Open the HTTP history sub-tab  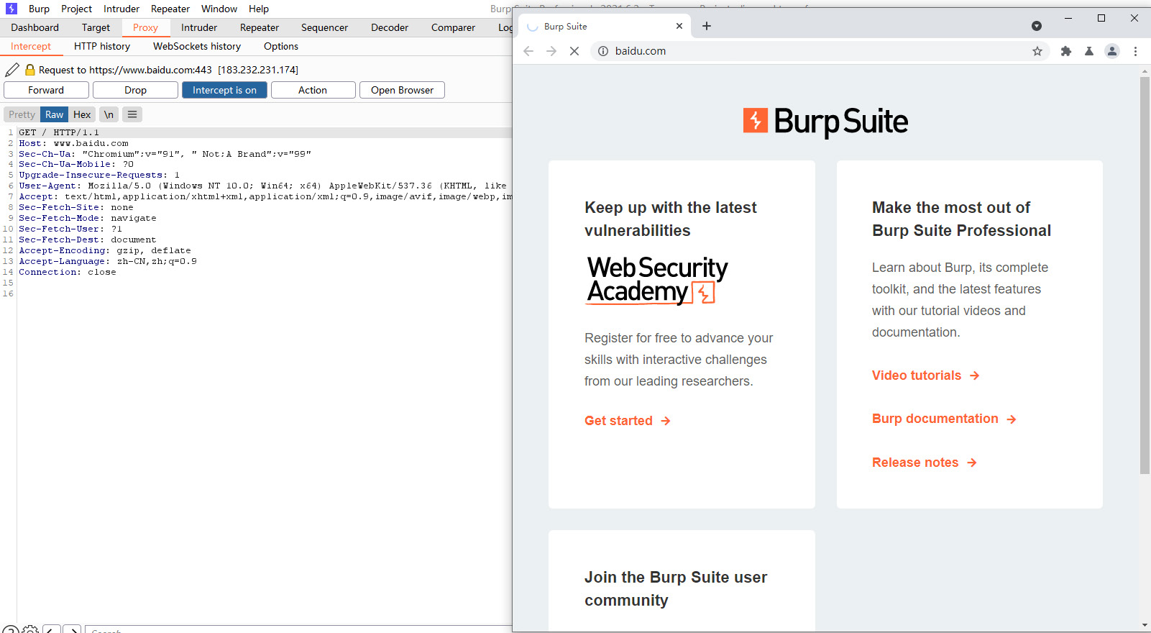coord(102,46)
